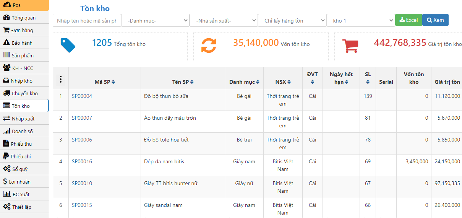Image resolution: width=462 pixels, height=218 pixels.
Task: Export inventory with Excel button
Action: pos(408,20)
